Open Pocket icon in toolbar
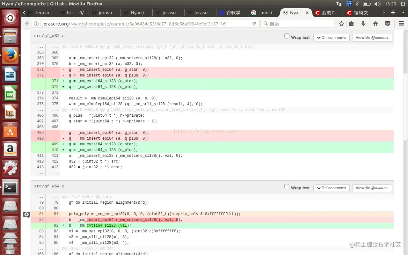 click(388, 24)
